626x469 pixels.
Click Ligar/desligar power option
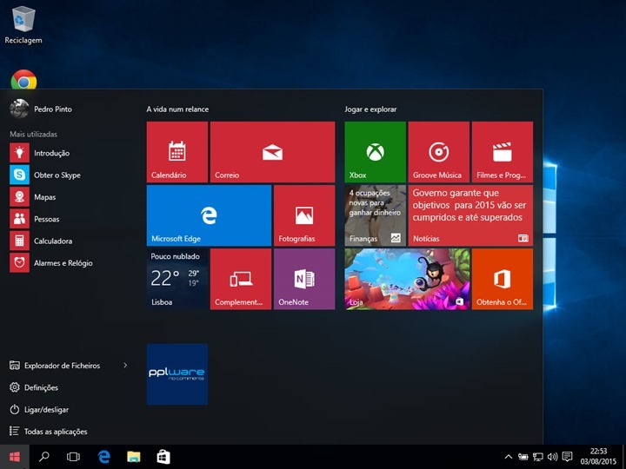pyautogui.click(x=39, y=410)
